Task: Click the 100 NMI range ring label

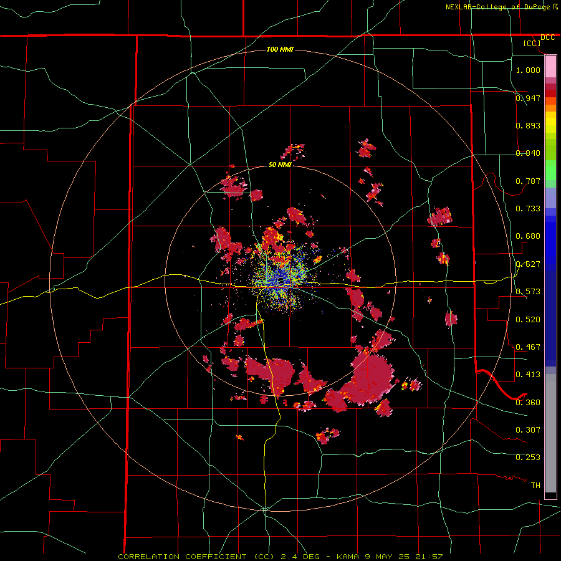Action: pyautogui.click(x=280, y=49)
